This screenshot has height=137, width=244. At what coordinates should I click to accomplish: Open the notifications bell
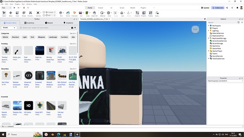(237, 8)
